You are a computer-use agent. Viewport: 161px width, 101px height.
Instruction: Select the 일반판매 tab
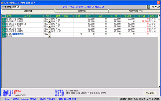[28, 11]
